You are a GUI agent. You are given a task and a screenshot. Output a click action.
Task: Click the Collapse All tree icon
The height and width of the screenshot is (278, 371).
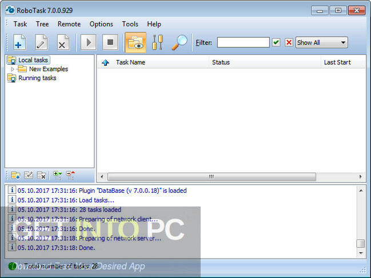tap(70, 176)
